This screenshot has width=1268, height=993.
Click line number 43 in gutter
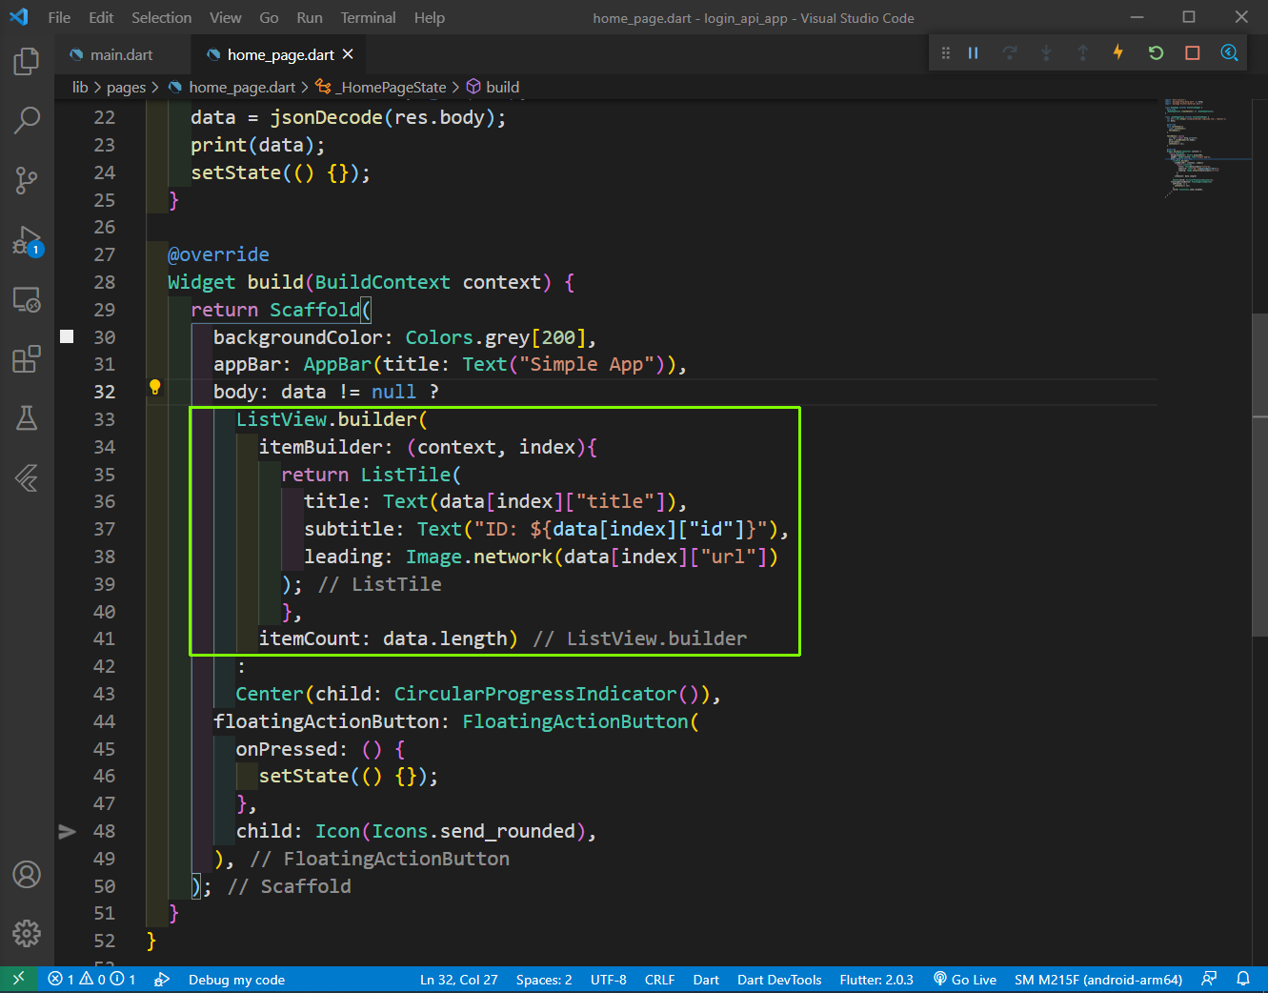tap(104, 694)
